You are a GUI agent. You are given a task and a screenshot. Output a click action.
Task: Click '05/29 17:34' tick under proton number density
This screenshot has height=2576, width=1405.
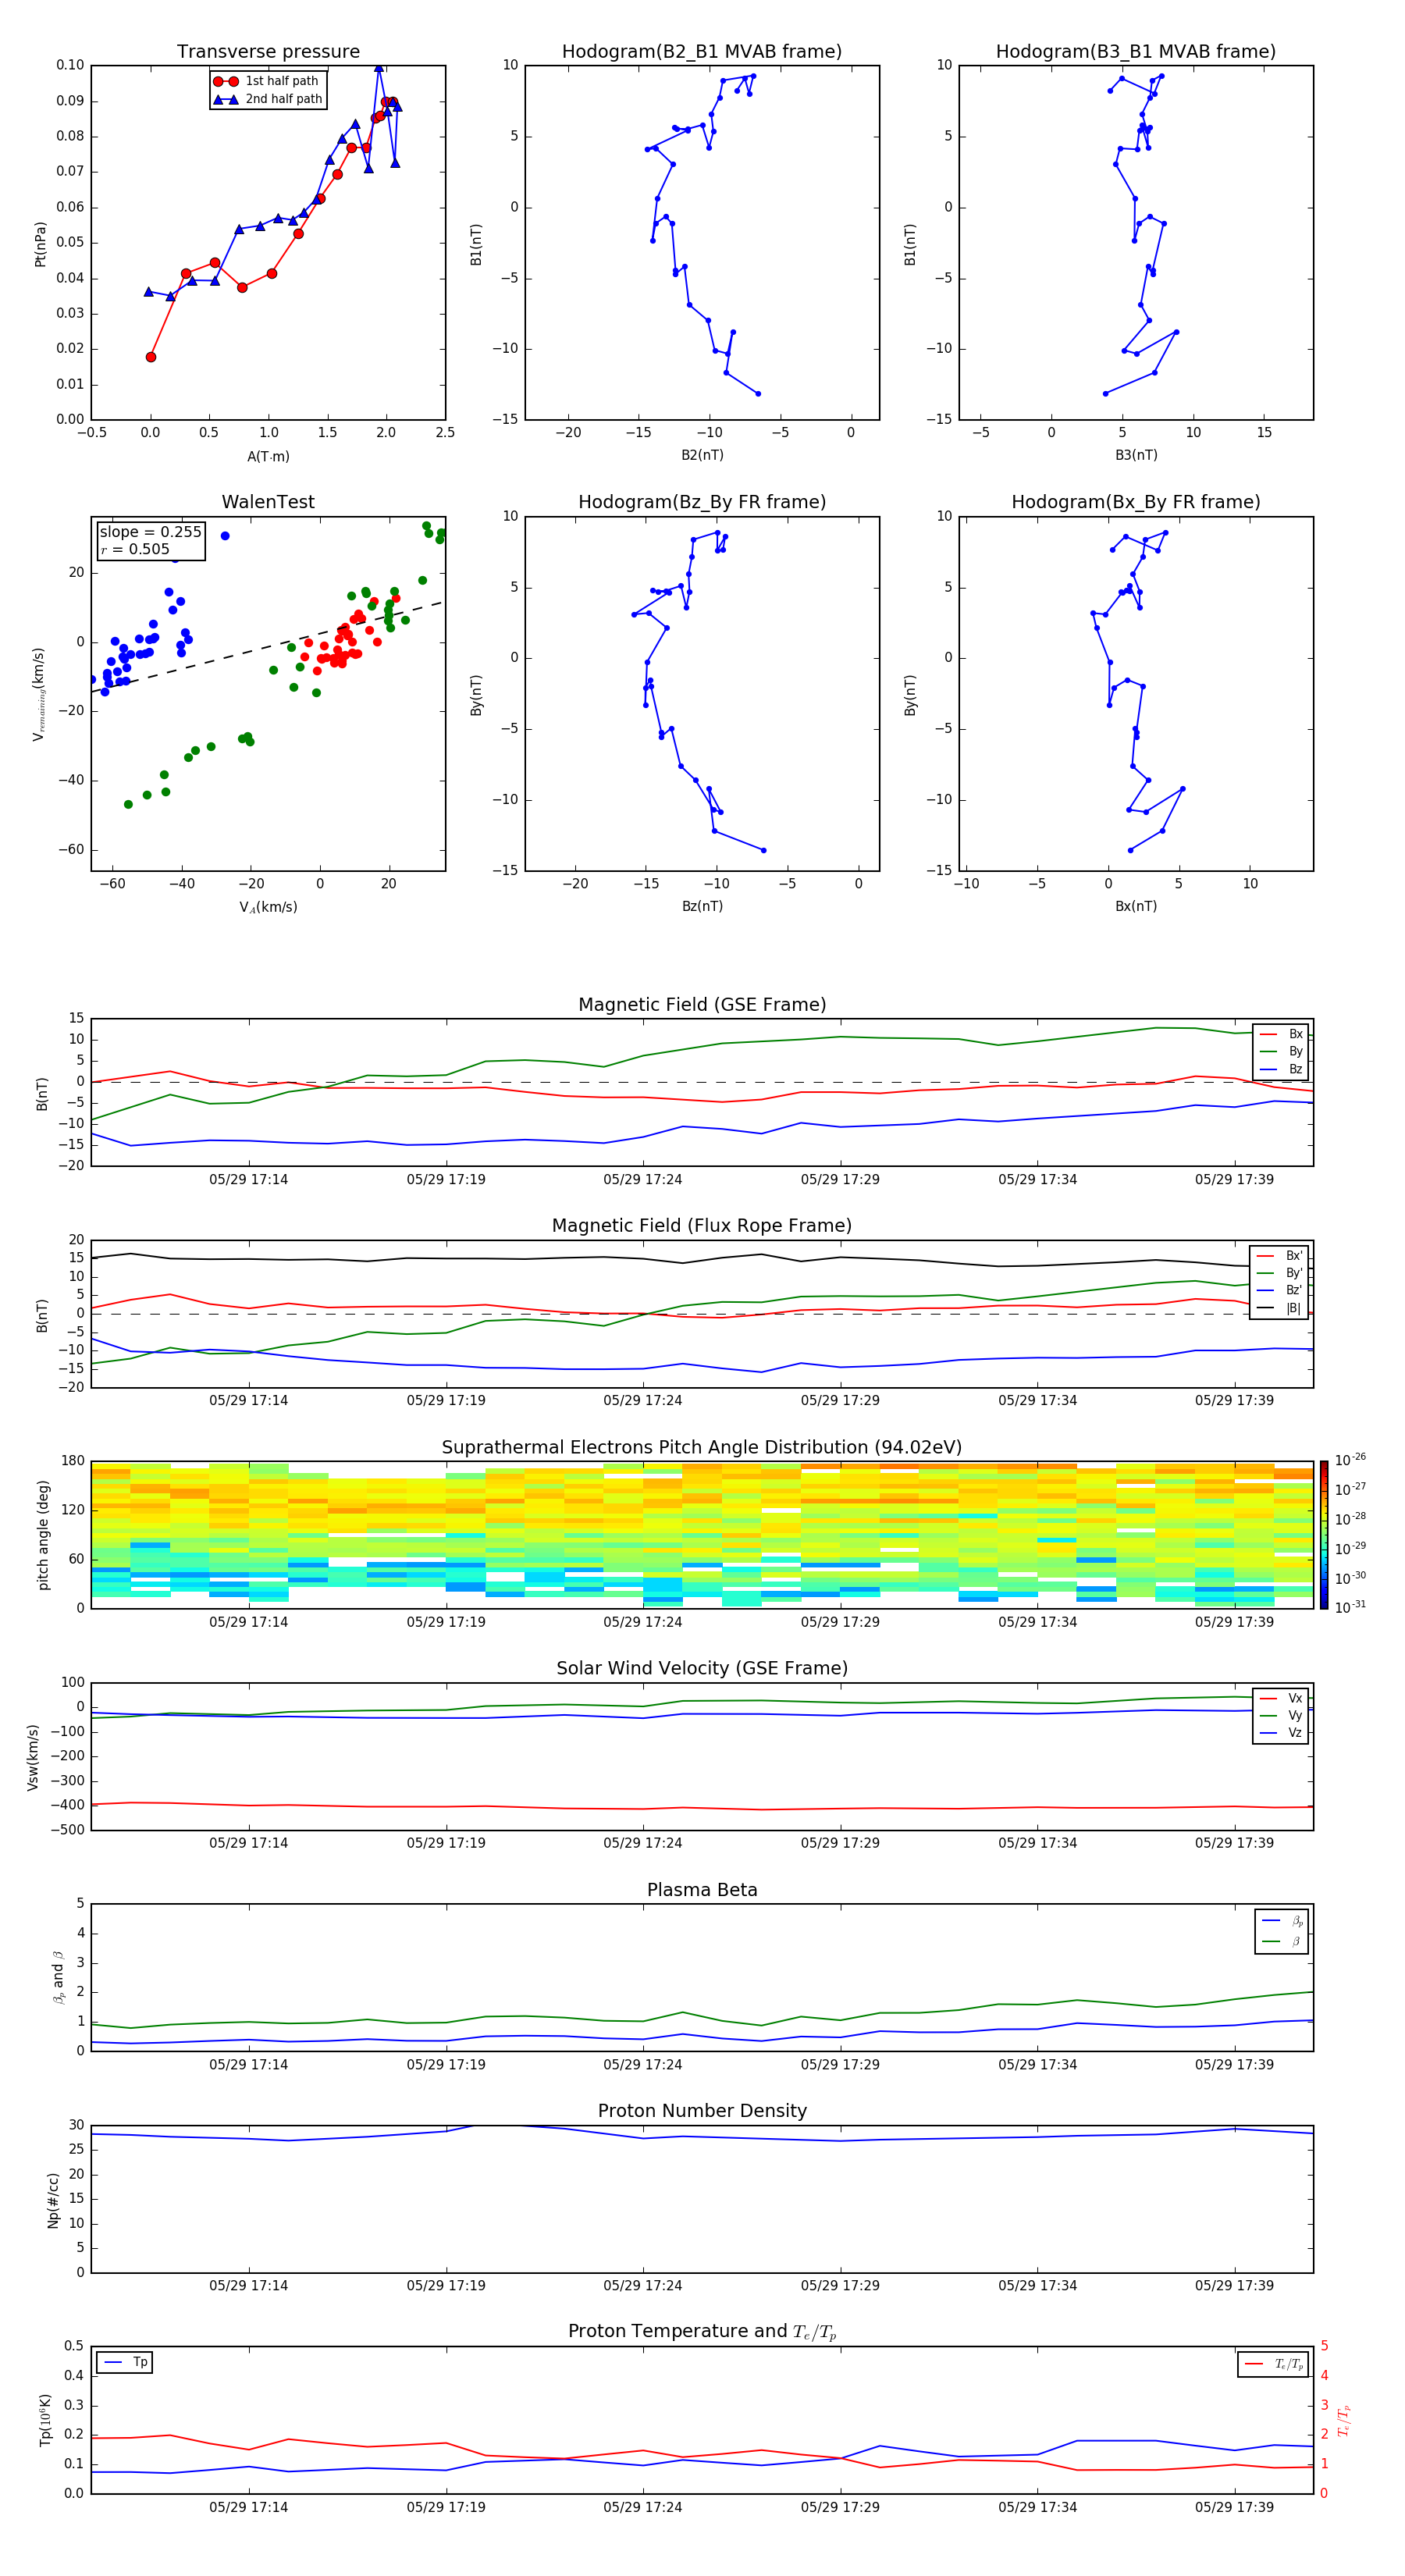(x=1037, y=2286)
